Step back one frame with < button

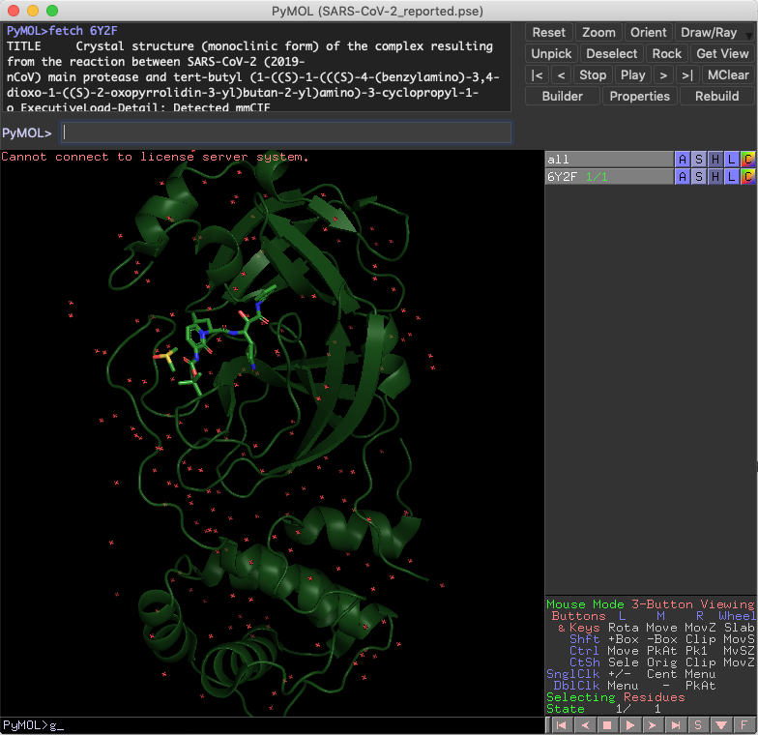click(561, 75)
